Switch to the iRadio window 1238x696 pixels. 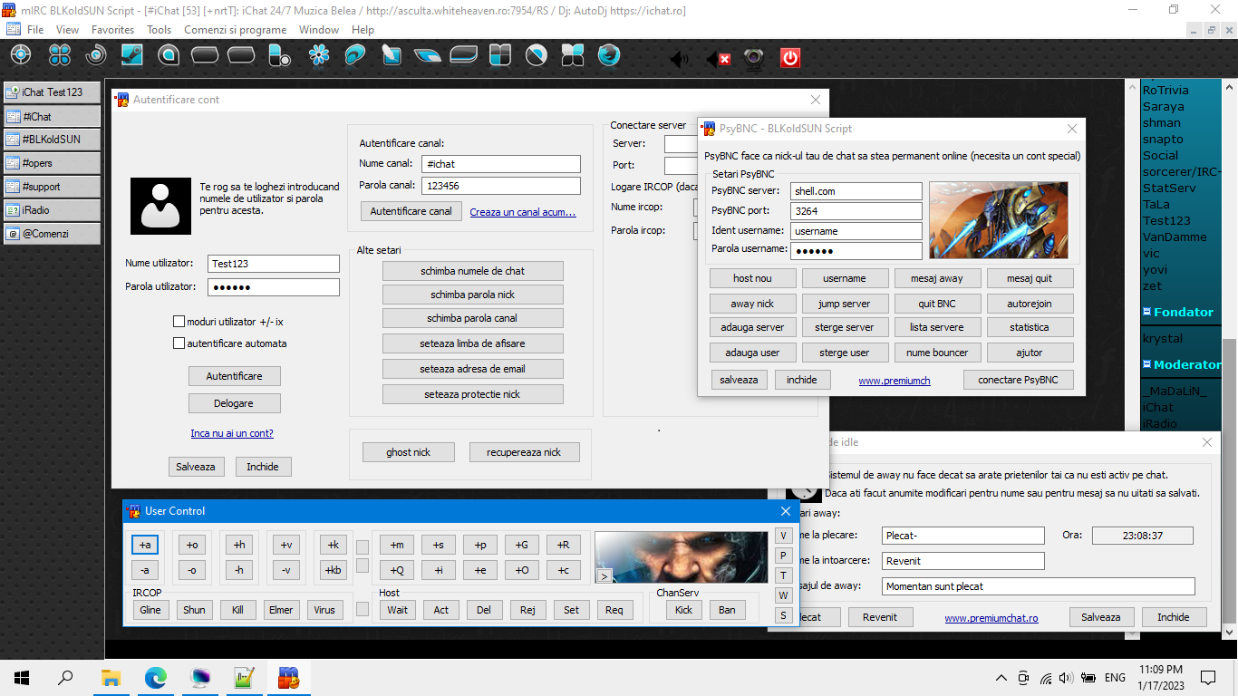point(52,210)
